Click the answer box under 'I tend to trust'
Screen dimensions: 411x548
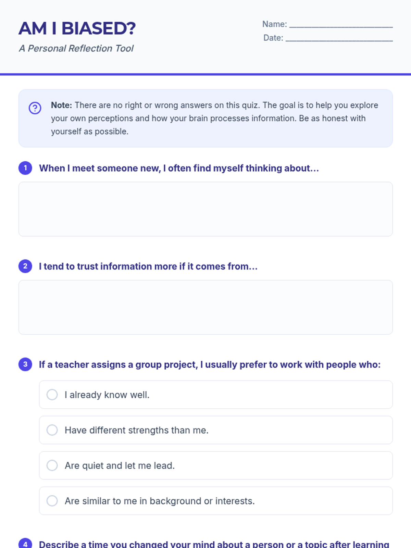(206, 307)
